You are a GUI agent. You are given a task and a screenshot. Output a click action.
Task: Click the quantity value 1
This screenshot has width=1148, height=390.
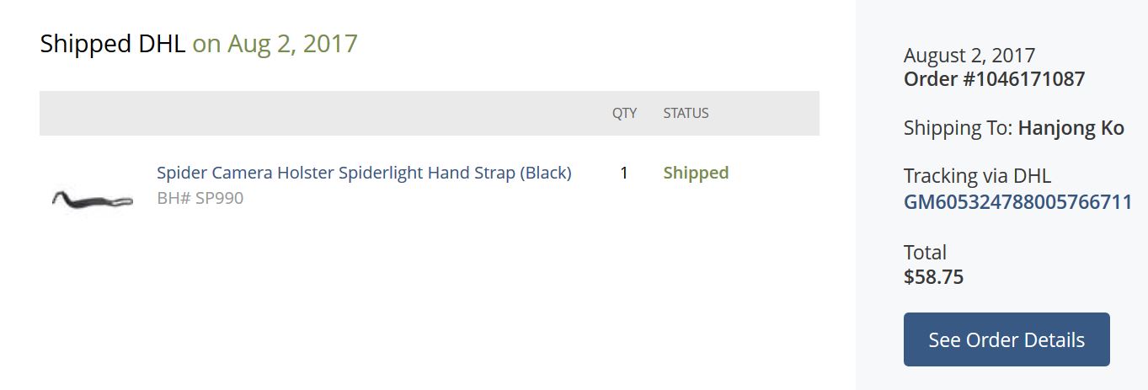tap(624, 173)
